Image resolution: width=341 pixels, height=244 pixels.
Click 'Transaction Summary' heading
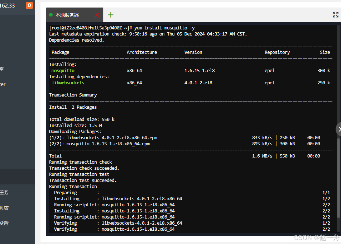[73, 95]
